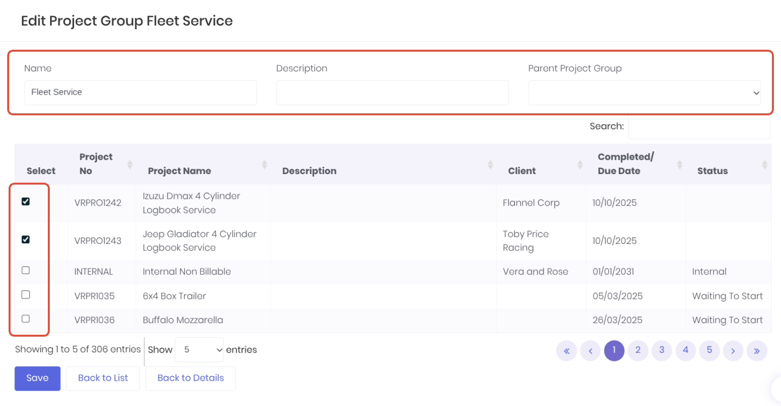Sort by Project Name column arrows
The width and height of the screenshot is (781, 406).
pyautogui.click(x=264, y=165)
